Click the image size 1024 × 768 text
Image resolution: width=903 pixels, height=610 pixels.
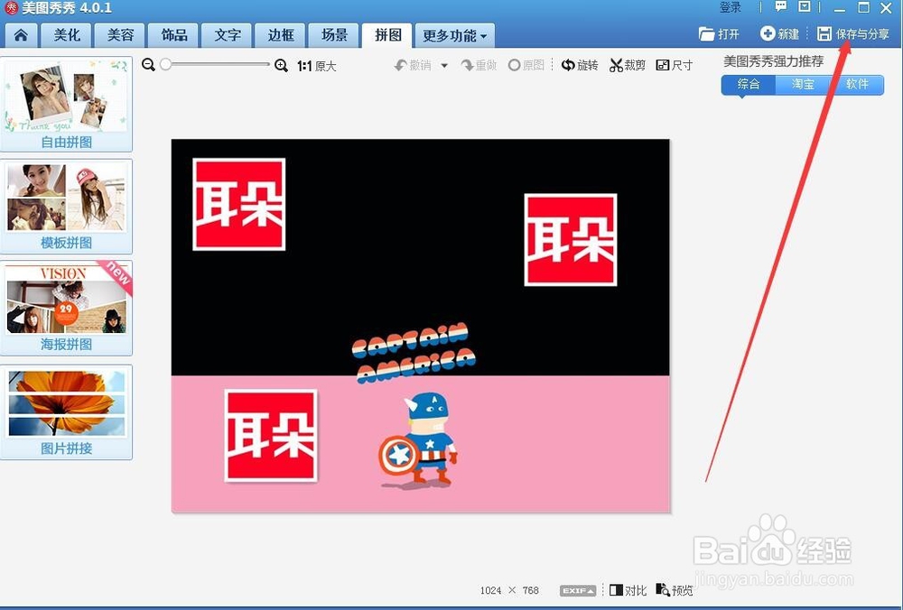[509, 590]
